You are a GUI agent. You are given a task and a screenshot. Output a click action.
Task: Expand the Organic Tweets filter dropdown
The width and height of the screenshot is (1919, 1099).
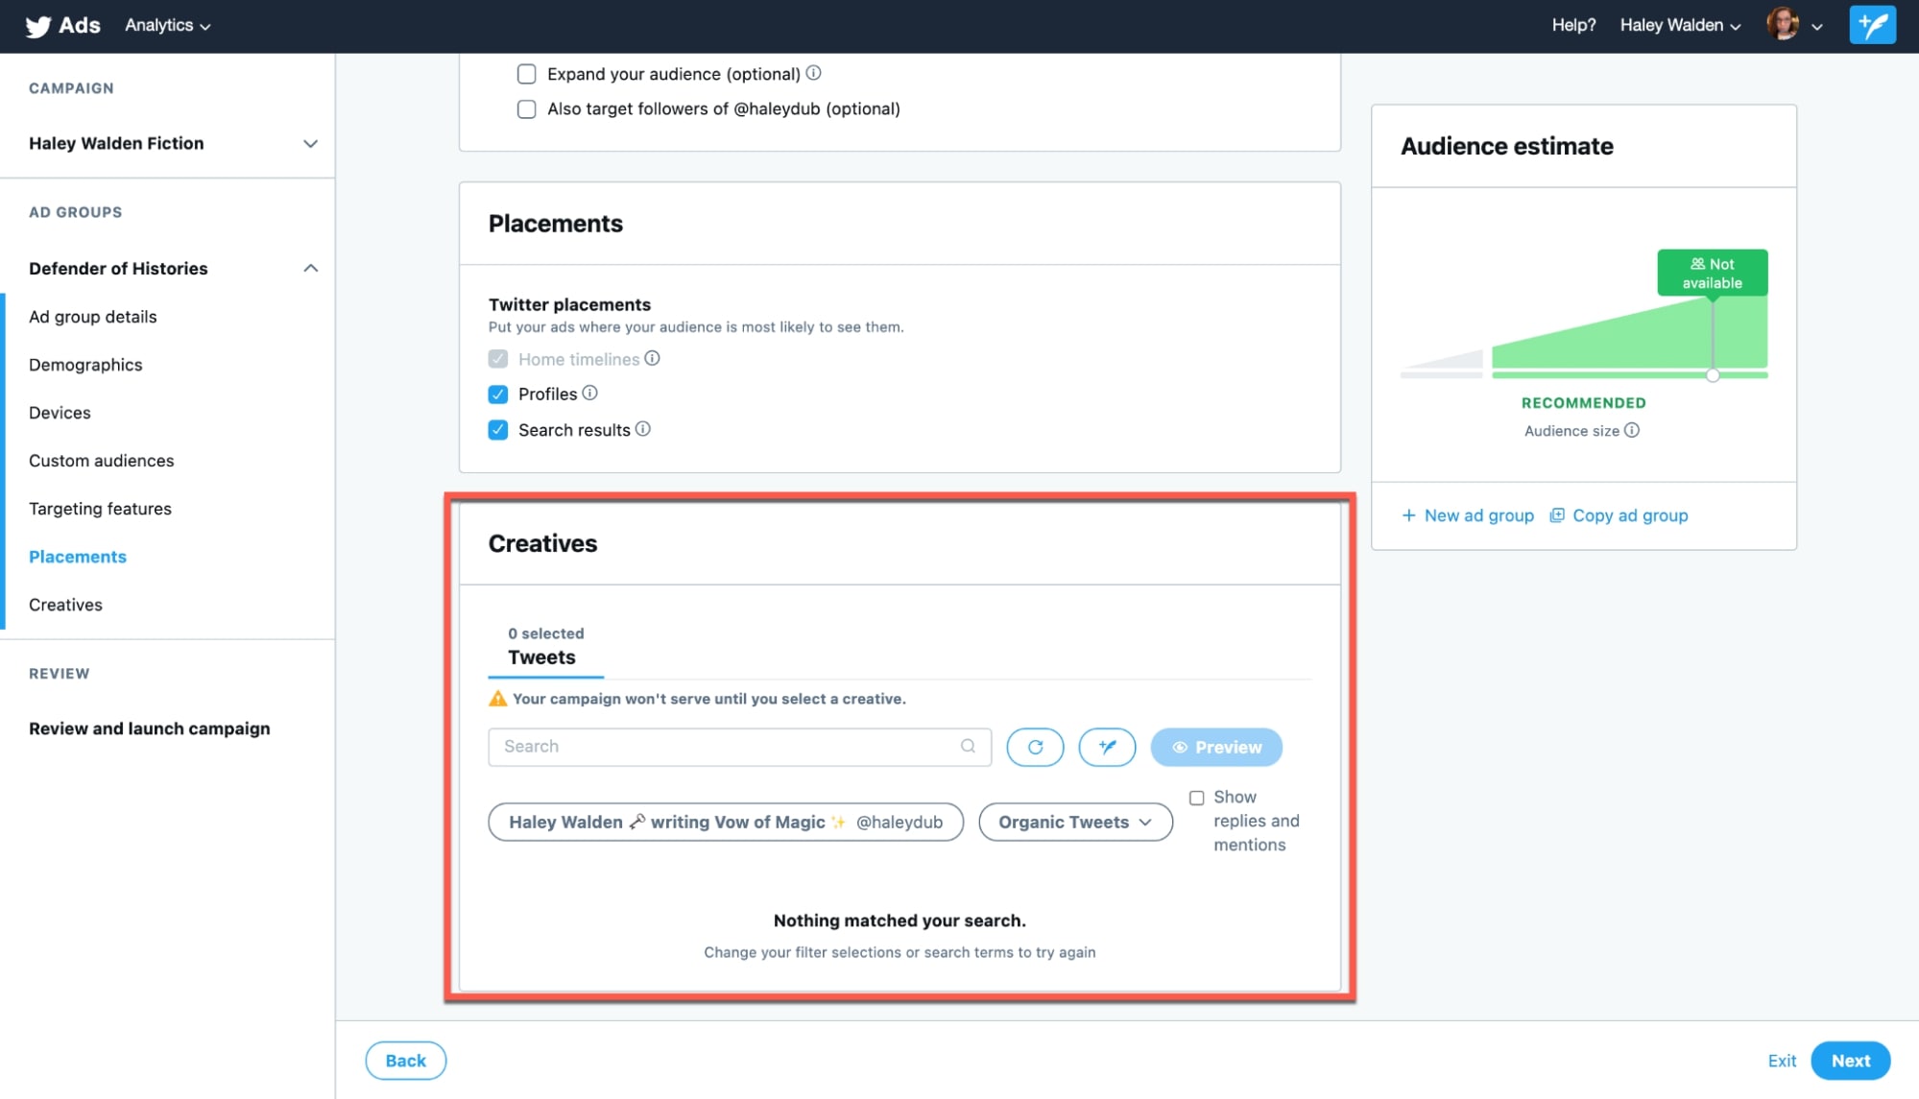[1075, 821]
